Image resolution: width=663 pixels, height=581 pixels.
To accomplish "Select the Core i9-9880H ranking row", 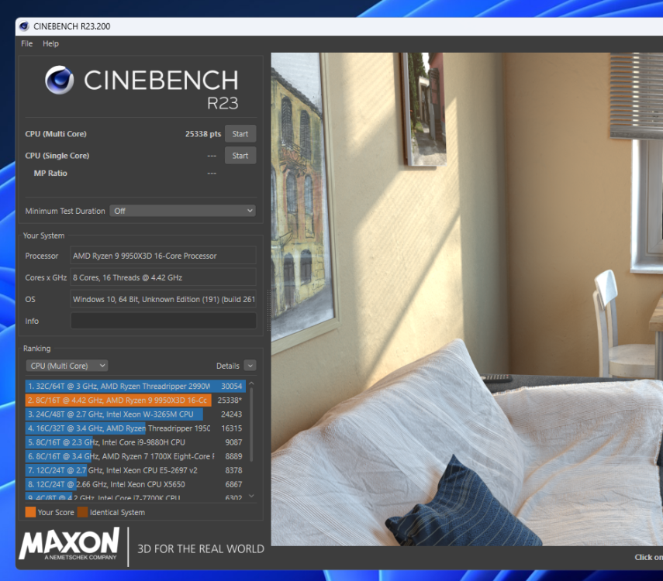I will 135,442.
